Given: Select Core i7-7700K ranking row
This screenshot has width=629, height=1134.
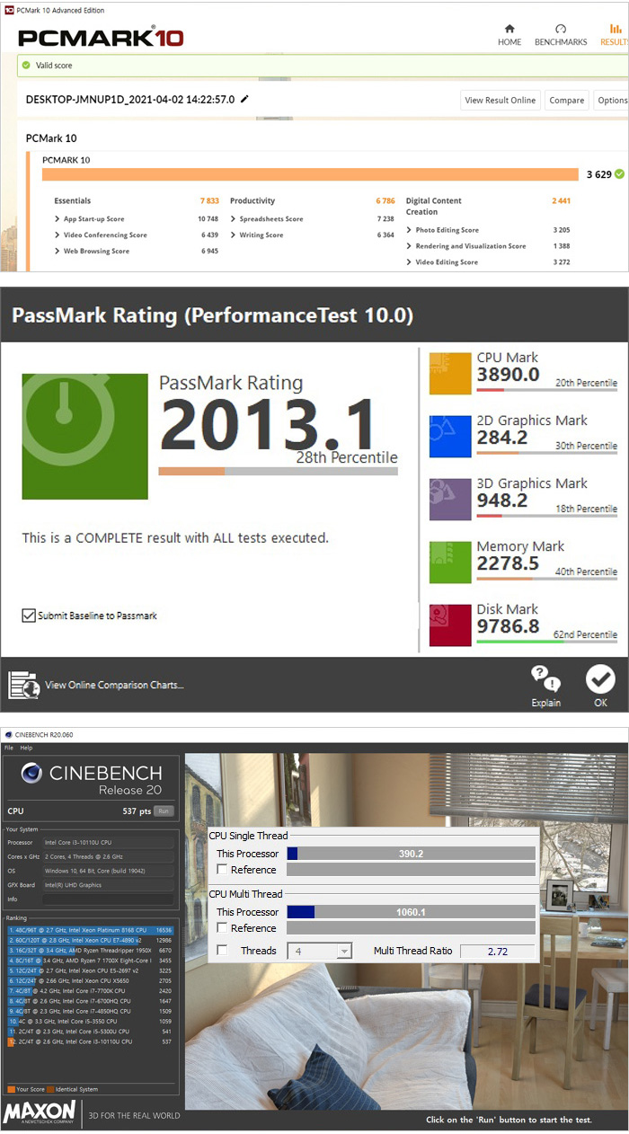Looking at the screenshot, I should coord(90,991).
